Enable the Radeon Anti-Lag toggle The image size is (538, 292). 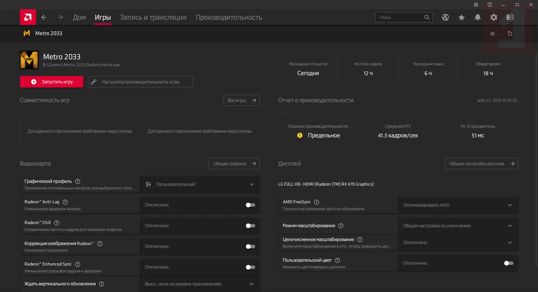tap(250, 205)
